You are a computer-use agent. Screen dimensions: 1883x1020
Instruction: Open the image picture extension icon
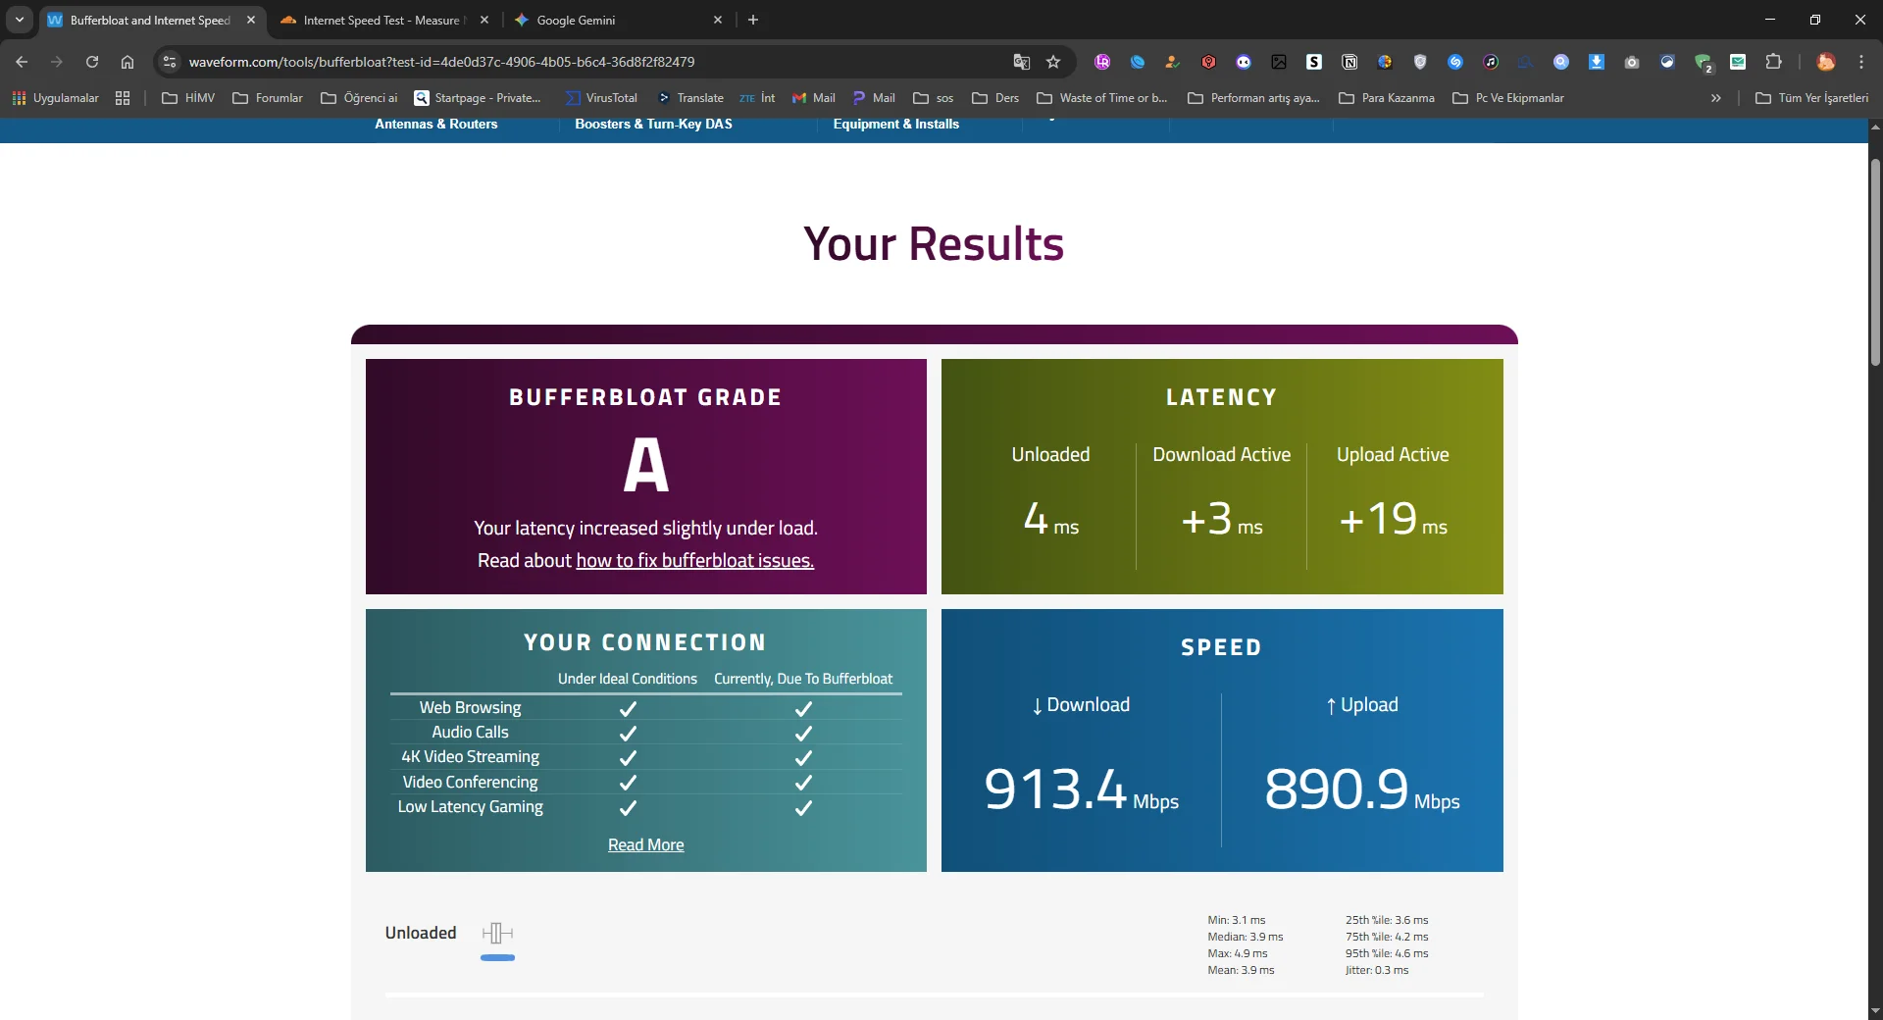click(x=1279, y=62)
